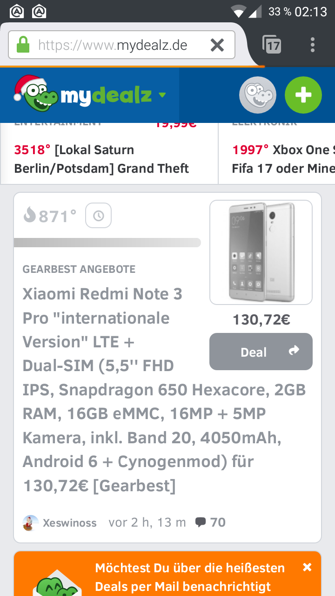
Task: Open the user profile avatar
Action: 258,95
